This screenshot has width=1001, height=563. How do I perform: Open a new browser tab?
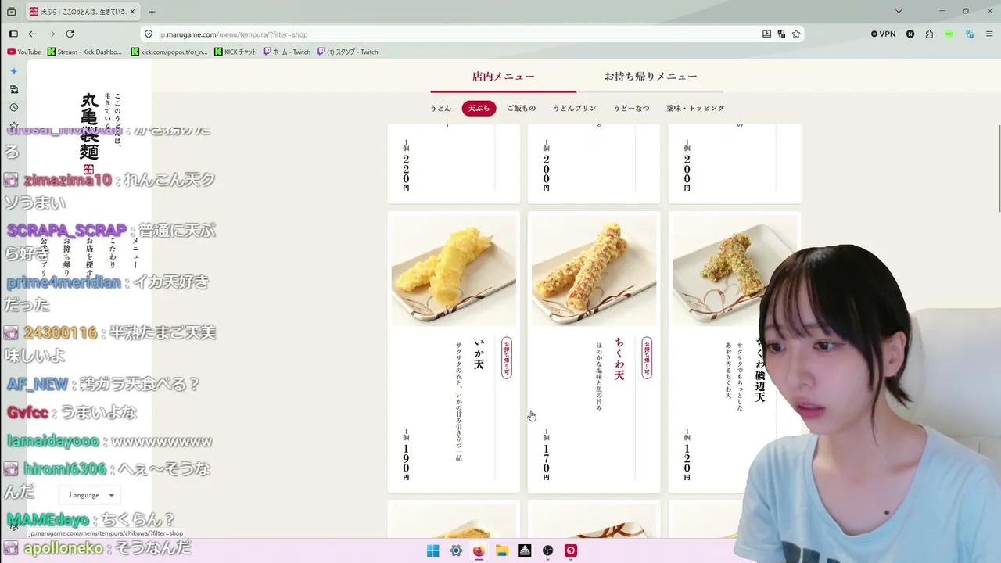(152, 12)
